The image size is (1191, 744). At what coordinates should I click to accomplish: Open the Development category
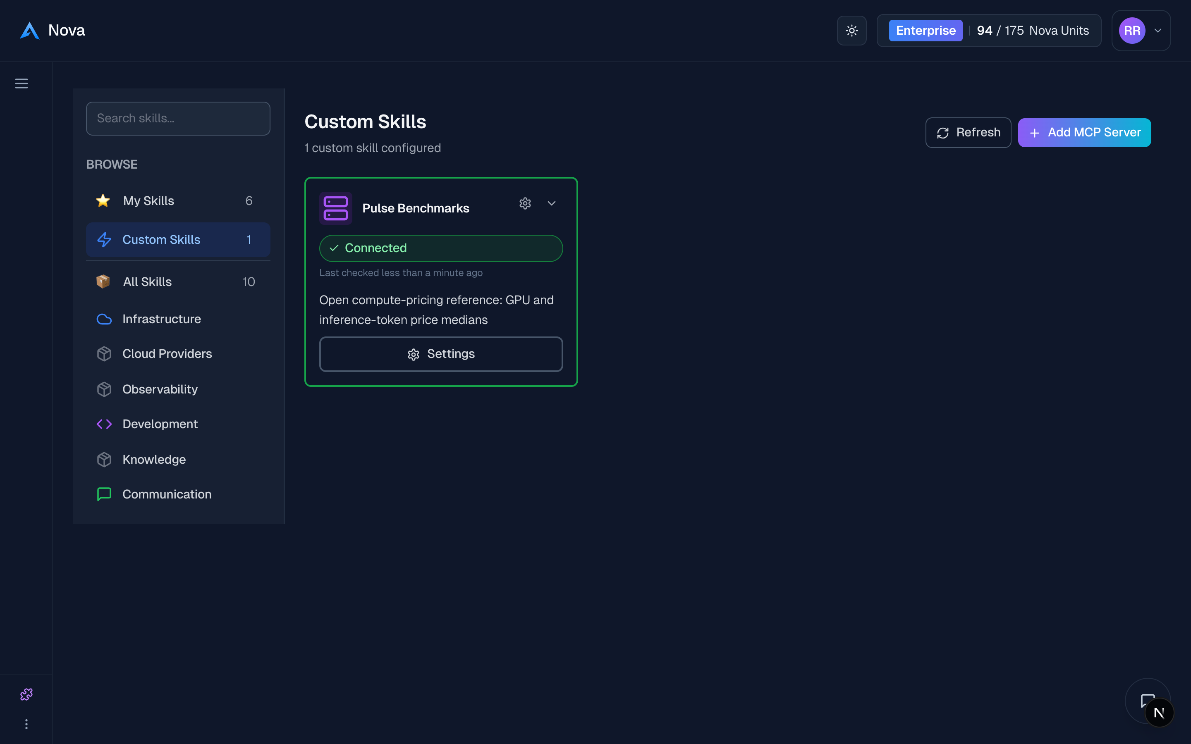[178, 424]
